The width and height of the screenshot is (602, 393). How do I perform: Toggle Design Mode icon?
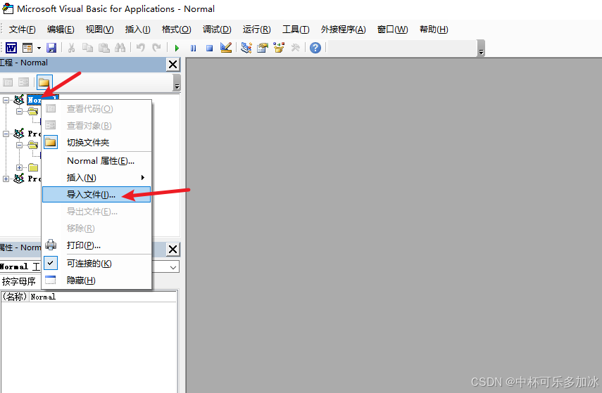[x=226, y=48]
